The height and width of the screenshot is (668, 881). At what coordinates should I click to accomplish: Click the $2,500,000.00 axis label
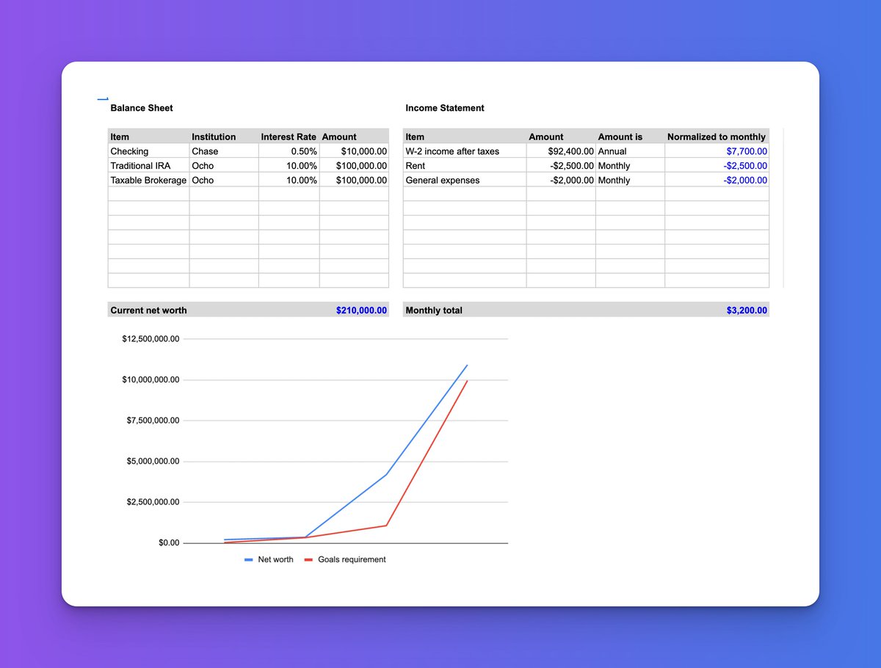[x=153, y=502]
